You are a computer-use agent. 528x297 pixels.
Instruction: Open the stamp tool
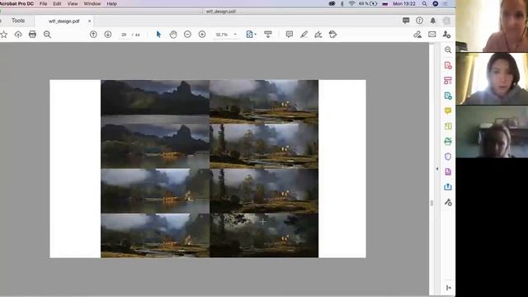point(332,35)
